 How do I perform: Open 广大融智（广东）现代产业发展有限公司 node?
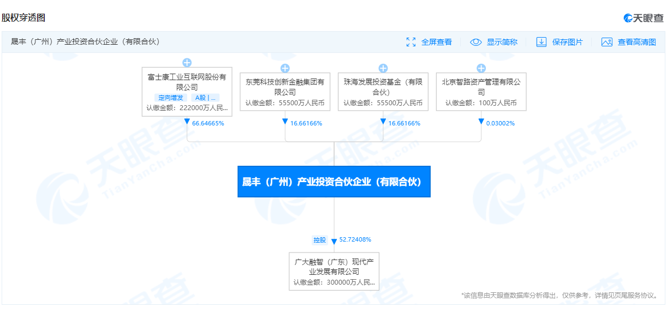pyautogui.click(x=334, y=271)
